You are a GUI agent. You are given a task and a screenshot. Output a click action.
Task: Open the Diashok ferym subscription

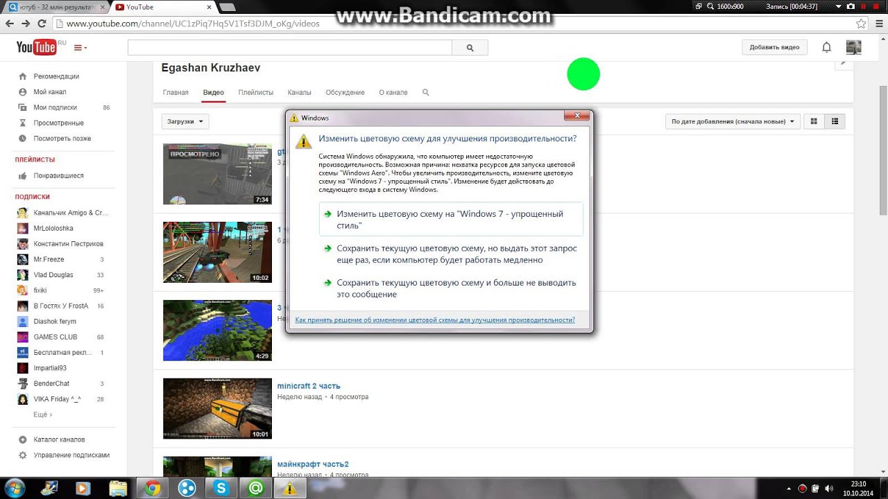click(x=55, y=322)
